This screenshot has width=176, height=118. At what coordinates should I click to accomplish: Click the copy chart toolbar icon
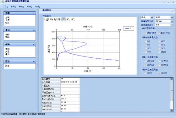tap(52, 19)
